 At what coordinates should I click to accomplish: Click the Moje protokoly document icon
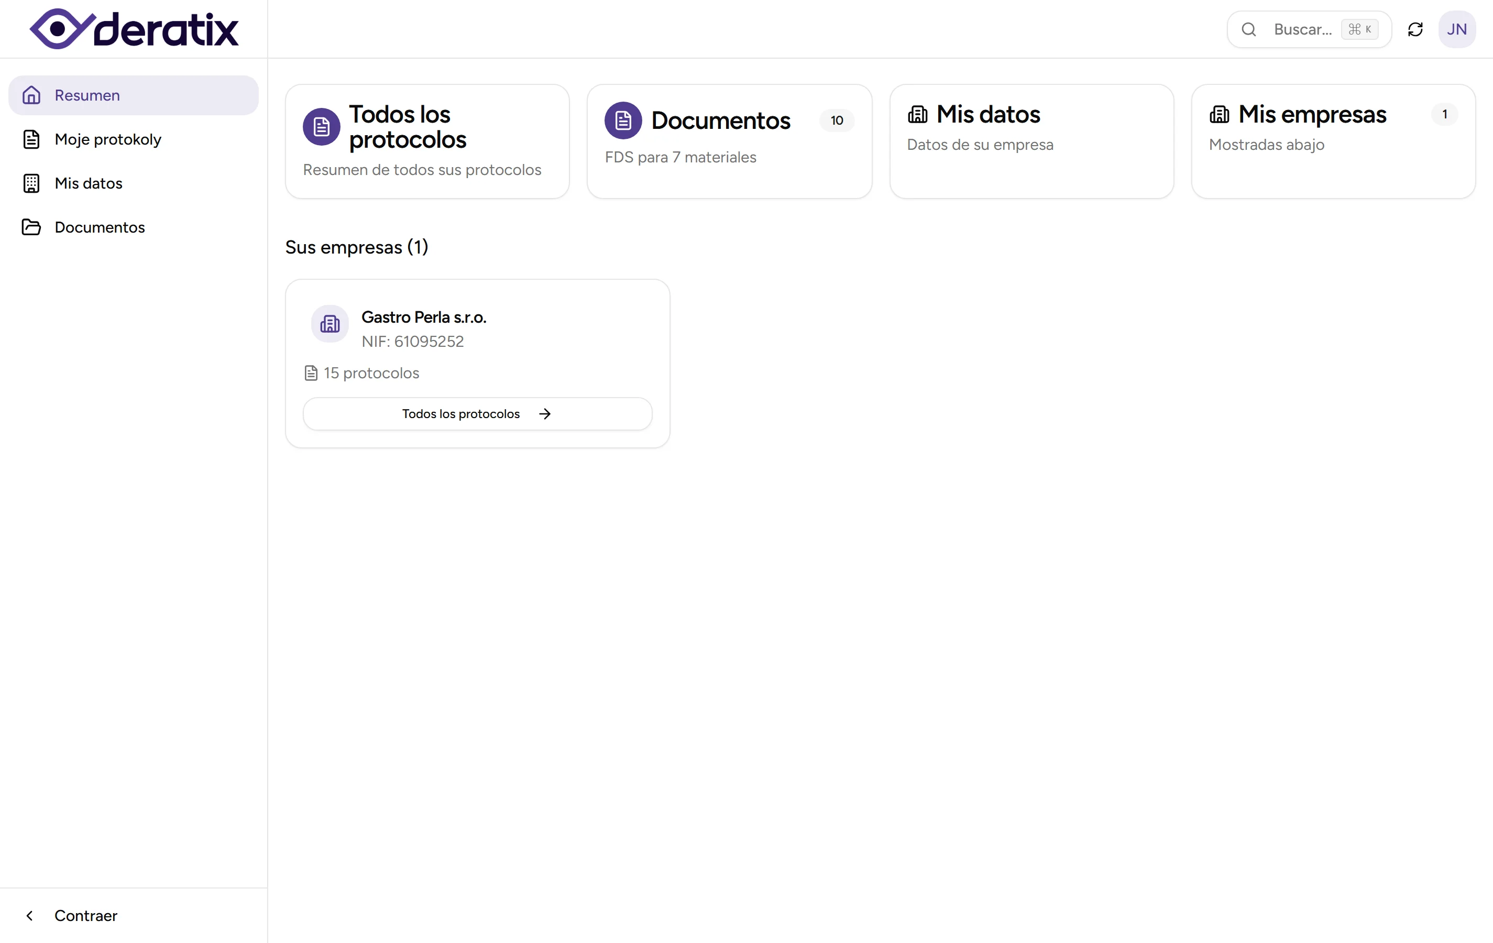[x=31, y=139]
